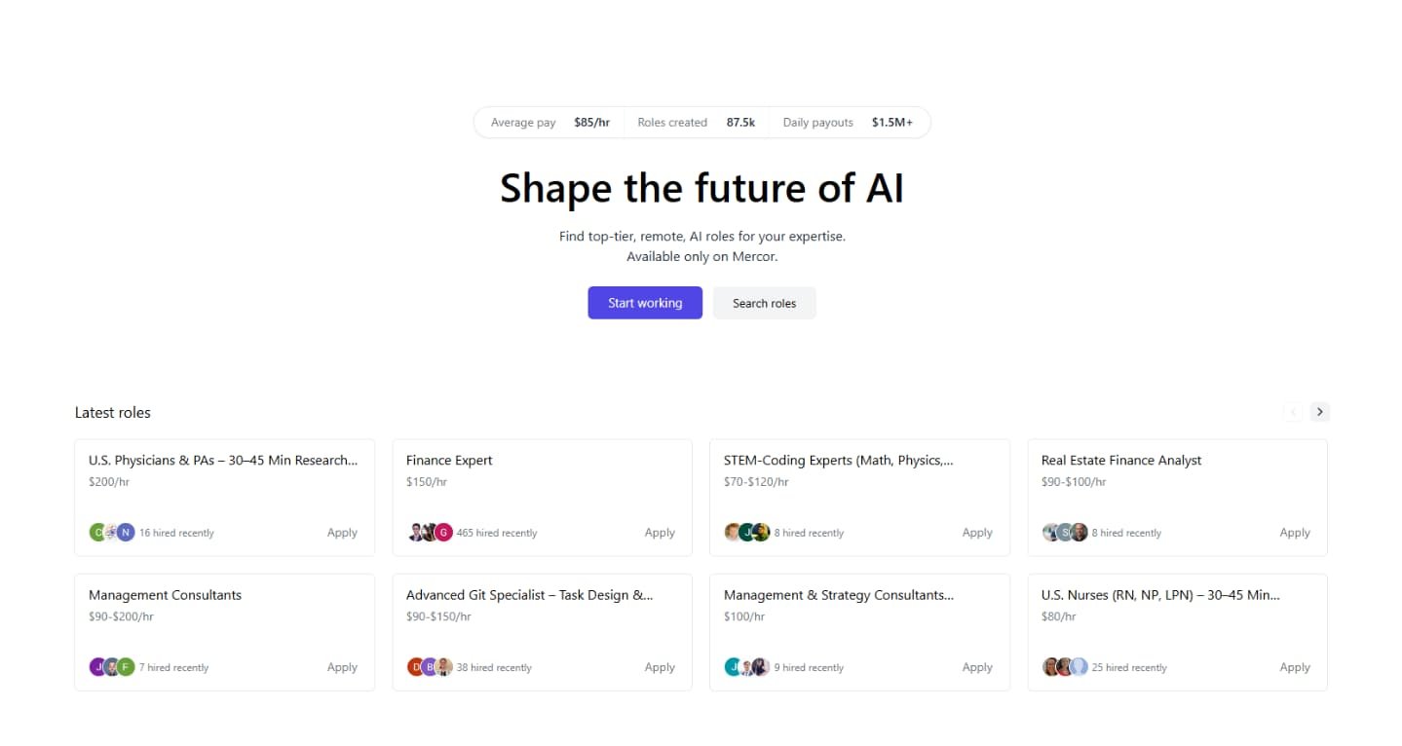
Task: Click the 'Daily payouts $1.5M+' stat
Action: pyautogui.click(x=847, y=122)
